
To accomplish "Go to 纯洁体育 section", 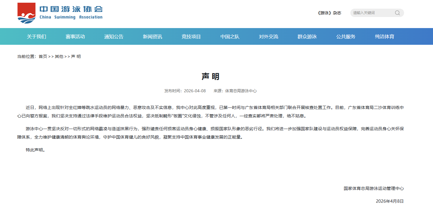I will pyautogui.click(x=385, y=37).
